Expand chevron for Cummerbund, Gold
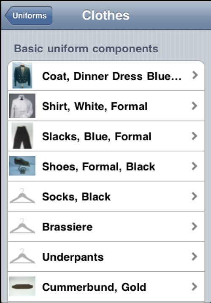This screenshot has height=303, width=211. [195, 287]
